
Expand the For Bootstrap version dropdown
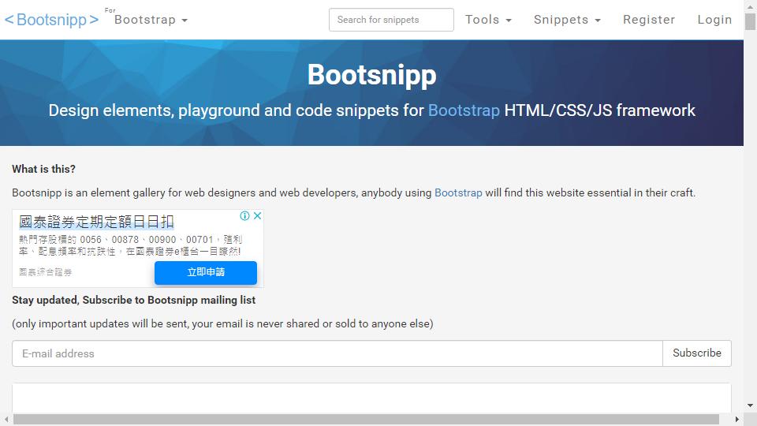coord(151,20)
